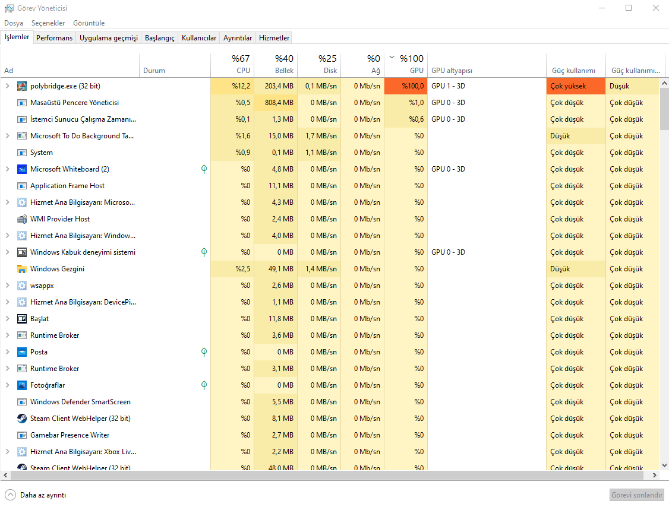
Task: Sort by the GPU column header
Action: (x=406, y=65)
